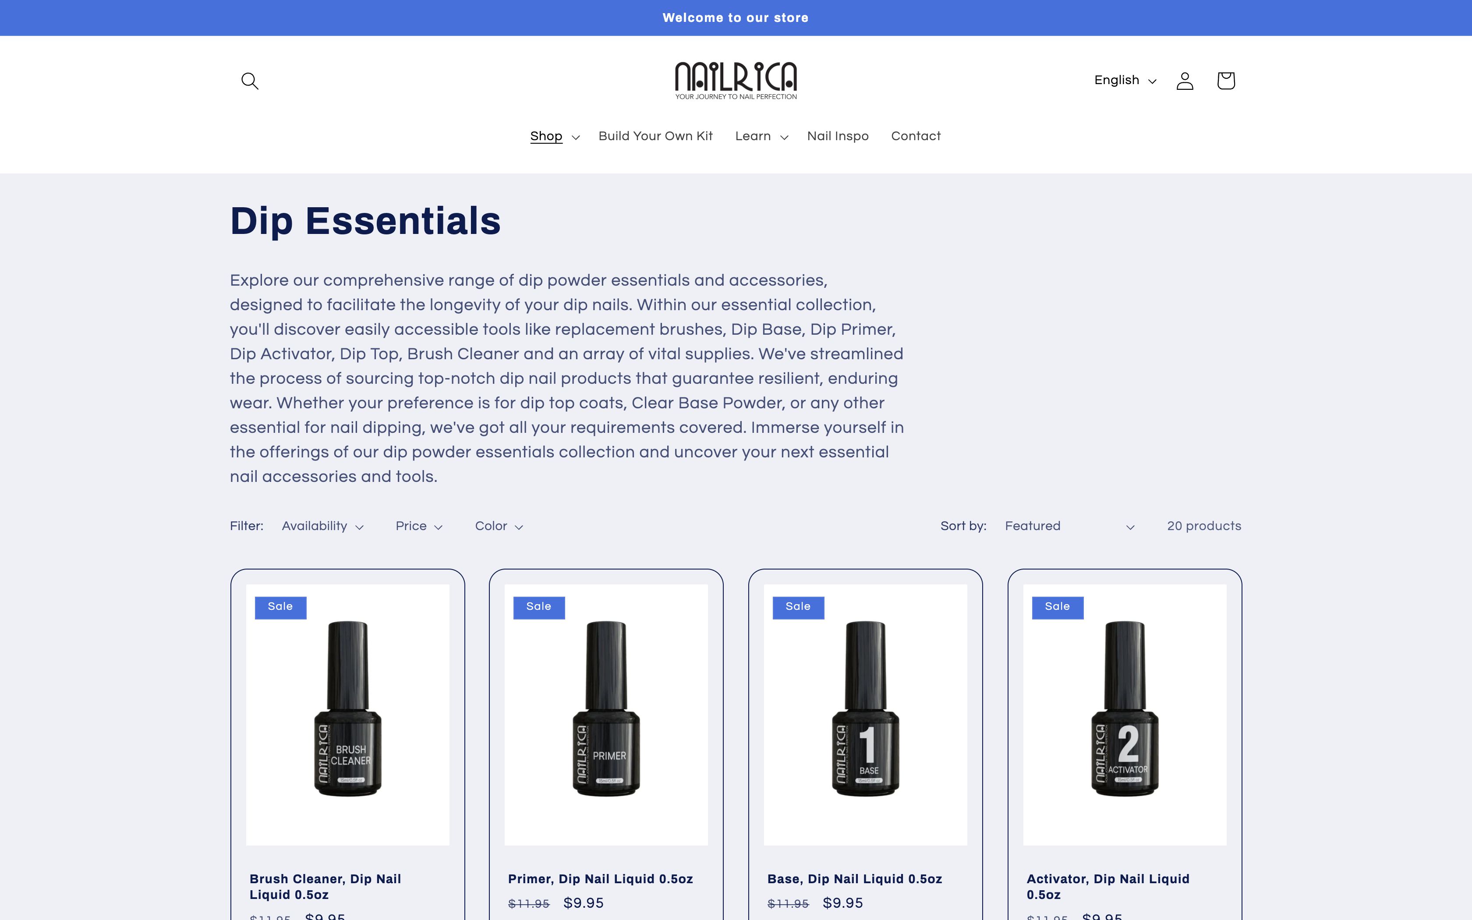
Task: Open the Shop menu
Action: pos(554,136)
